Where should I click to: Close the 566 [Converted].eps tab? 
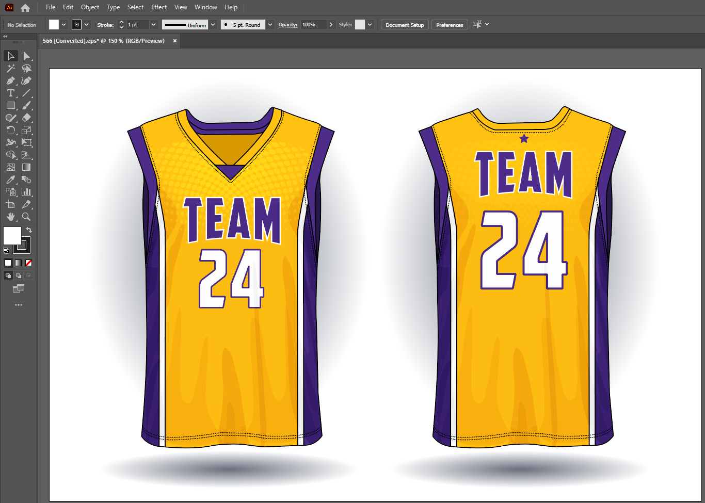[175, 41]
